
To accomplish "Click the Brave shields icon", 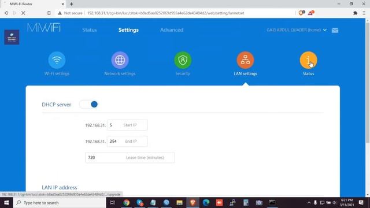I will 302,13.
